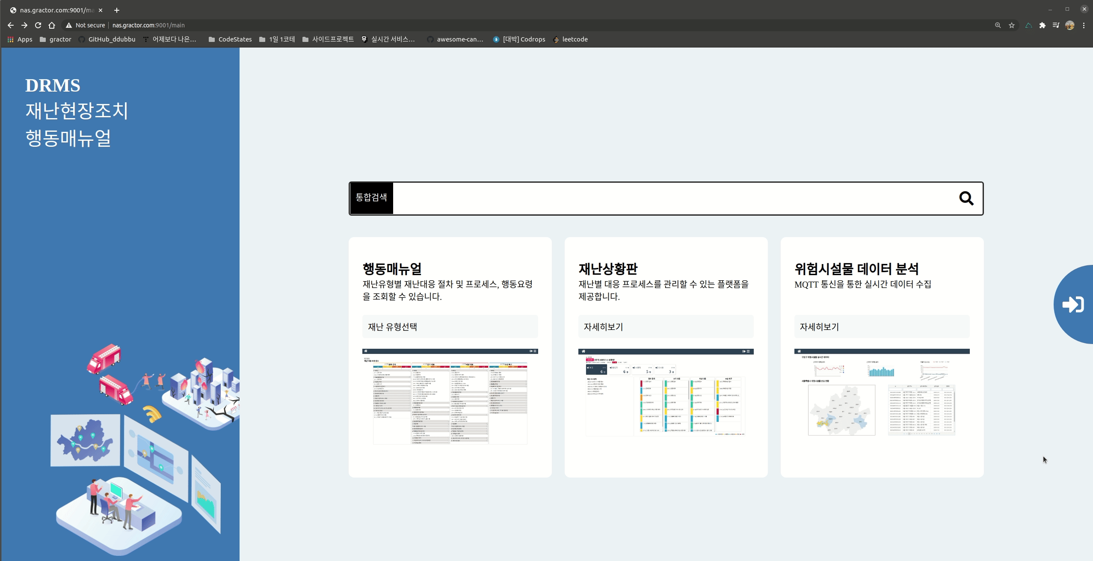Click the profile avatar icon
The image size is (1093, 561).
(x=1069, y=25)
